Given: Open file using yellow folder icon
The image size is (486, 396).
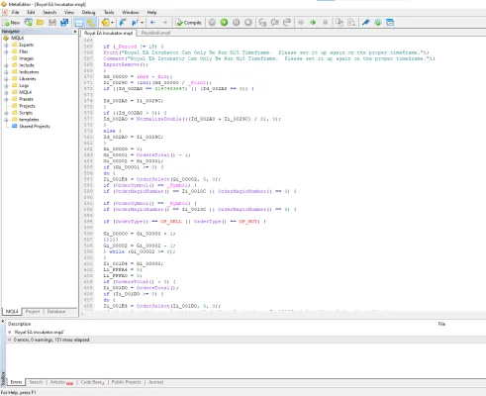Looking at the screenshot, I should tap(41, 23).
